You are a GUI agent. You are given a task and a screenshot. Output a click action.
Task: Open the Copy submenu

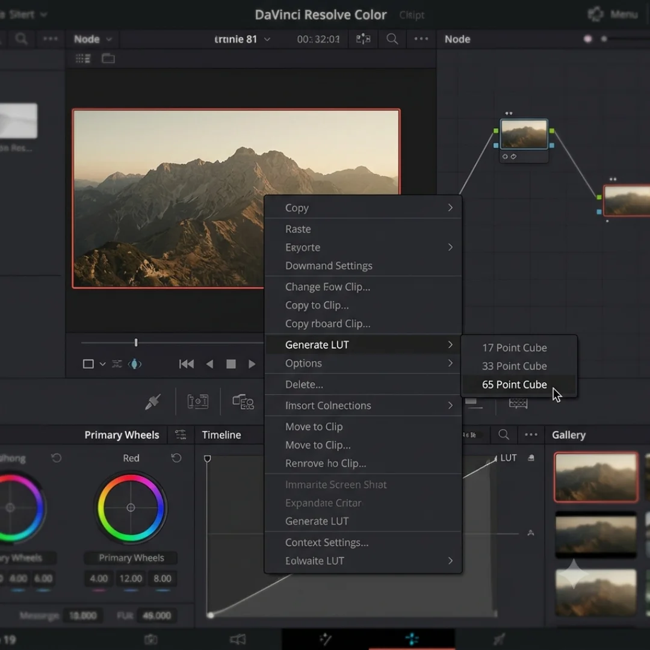(363, 208)
